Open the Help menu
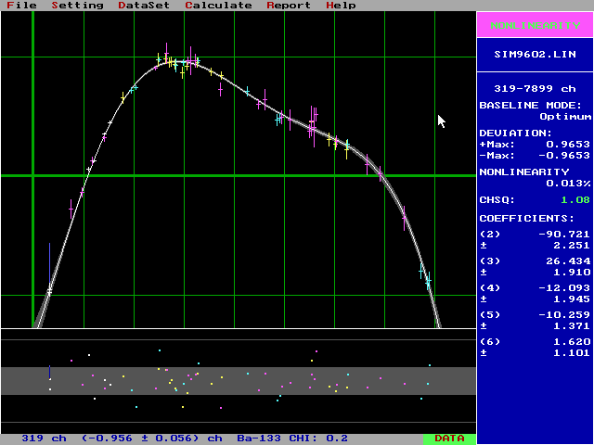Image resolution: width=594 pixels, height=445 pixels. (x=341, y=6)
